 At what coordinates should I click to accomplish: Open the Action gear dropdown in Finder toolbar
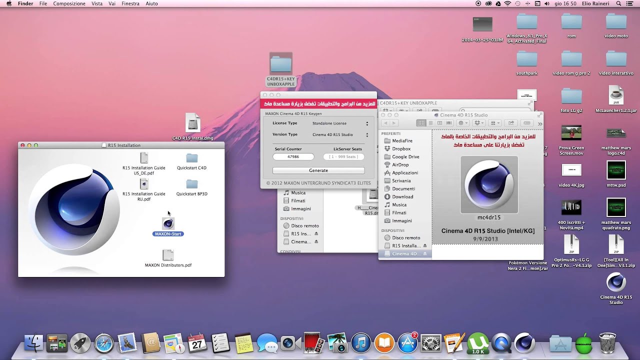pyautogui.click(x=463, y=123)
